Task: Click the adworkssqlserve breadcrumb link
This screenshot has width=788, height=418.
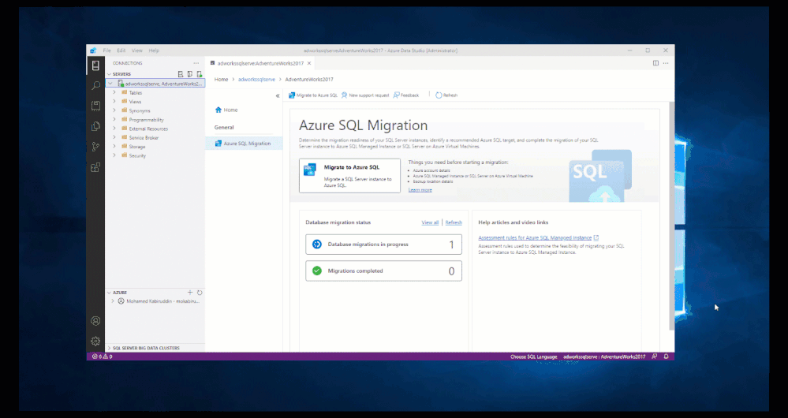Action: (x=256, y=80)
